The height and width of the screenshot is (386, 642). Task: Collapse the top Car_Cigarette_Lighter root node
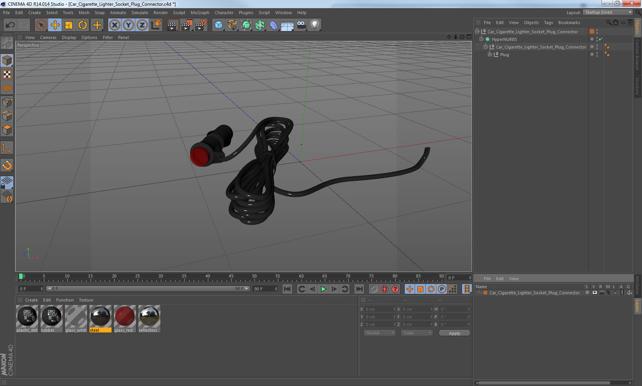tap(477, 32)
